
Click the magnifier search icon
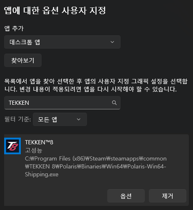pyautogui.click(x=114, y=103)
